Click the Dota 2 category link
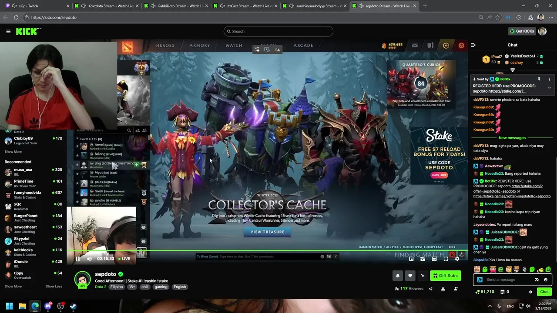The image size is (557, 313). coord(101,287)
